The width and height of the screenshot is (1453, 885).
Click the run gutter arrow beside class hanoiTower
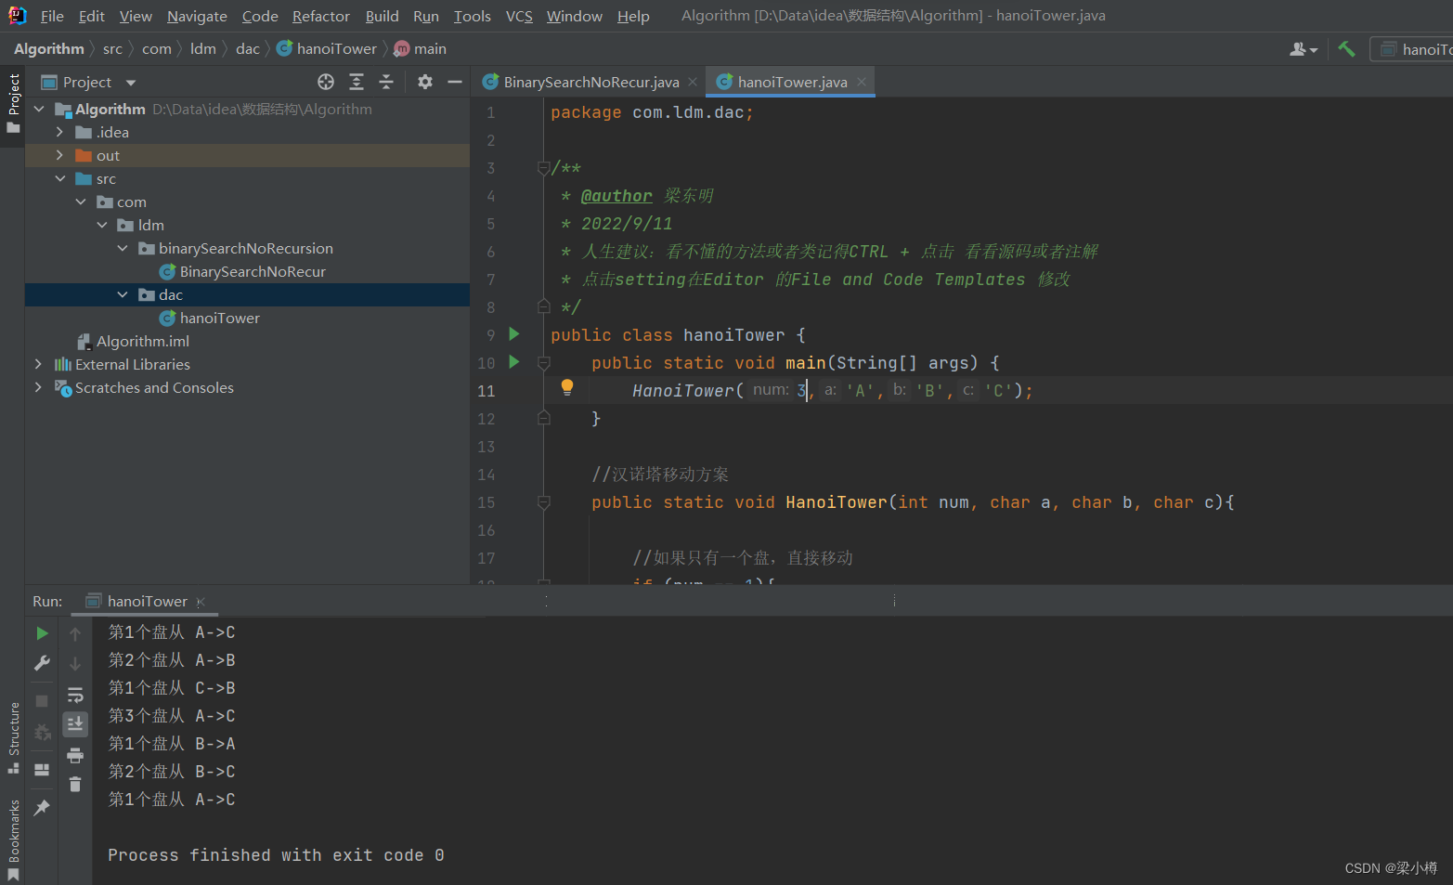pos(514,334)
